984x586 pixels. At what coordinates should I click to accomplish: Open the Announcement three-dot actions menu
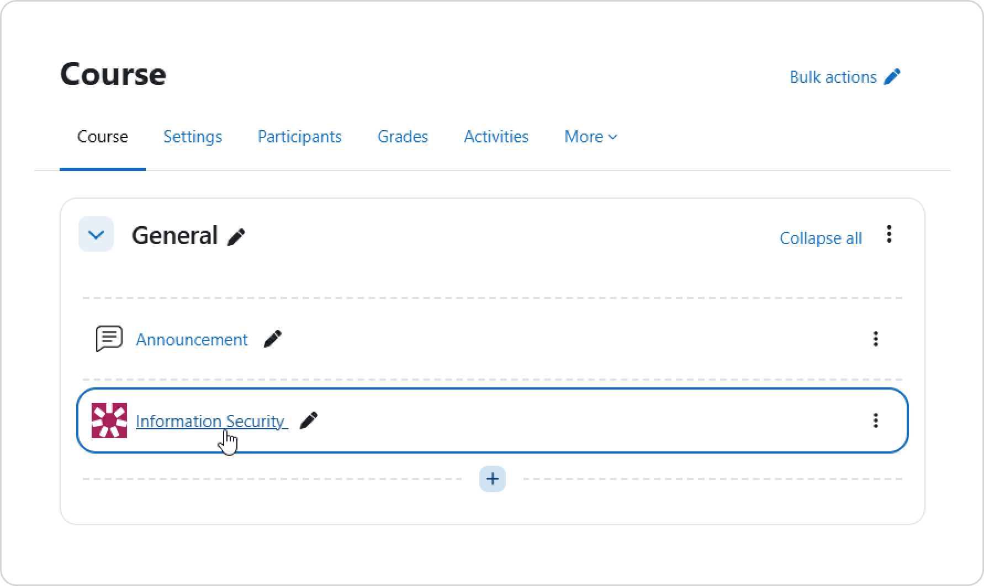point(875,339)
